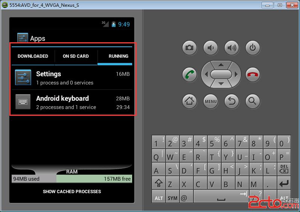The width and height of the screenshot is (300, 212).
Task: Click the P key on emulator keyboard
Action: pyautogui.click(x=284, y=155)
